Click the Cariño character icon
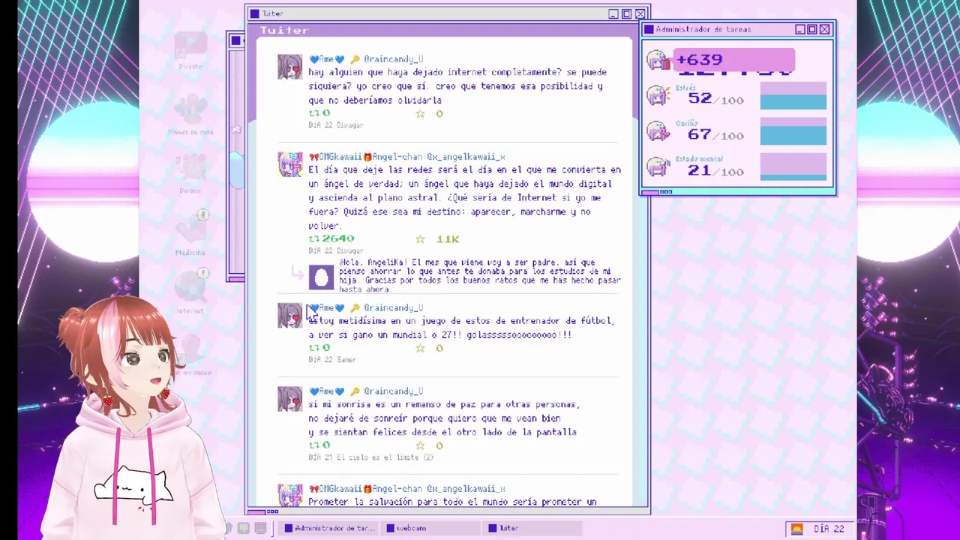Image resolution: width=960 pixels, height=540 pixels. click(x=658, y=132)
